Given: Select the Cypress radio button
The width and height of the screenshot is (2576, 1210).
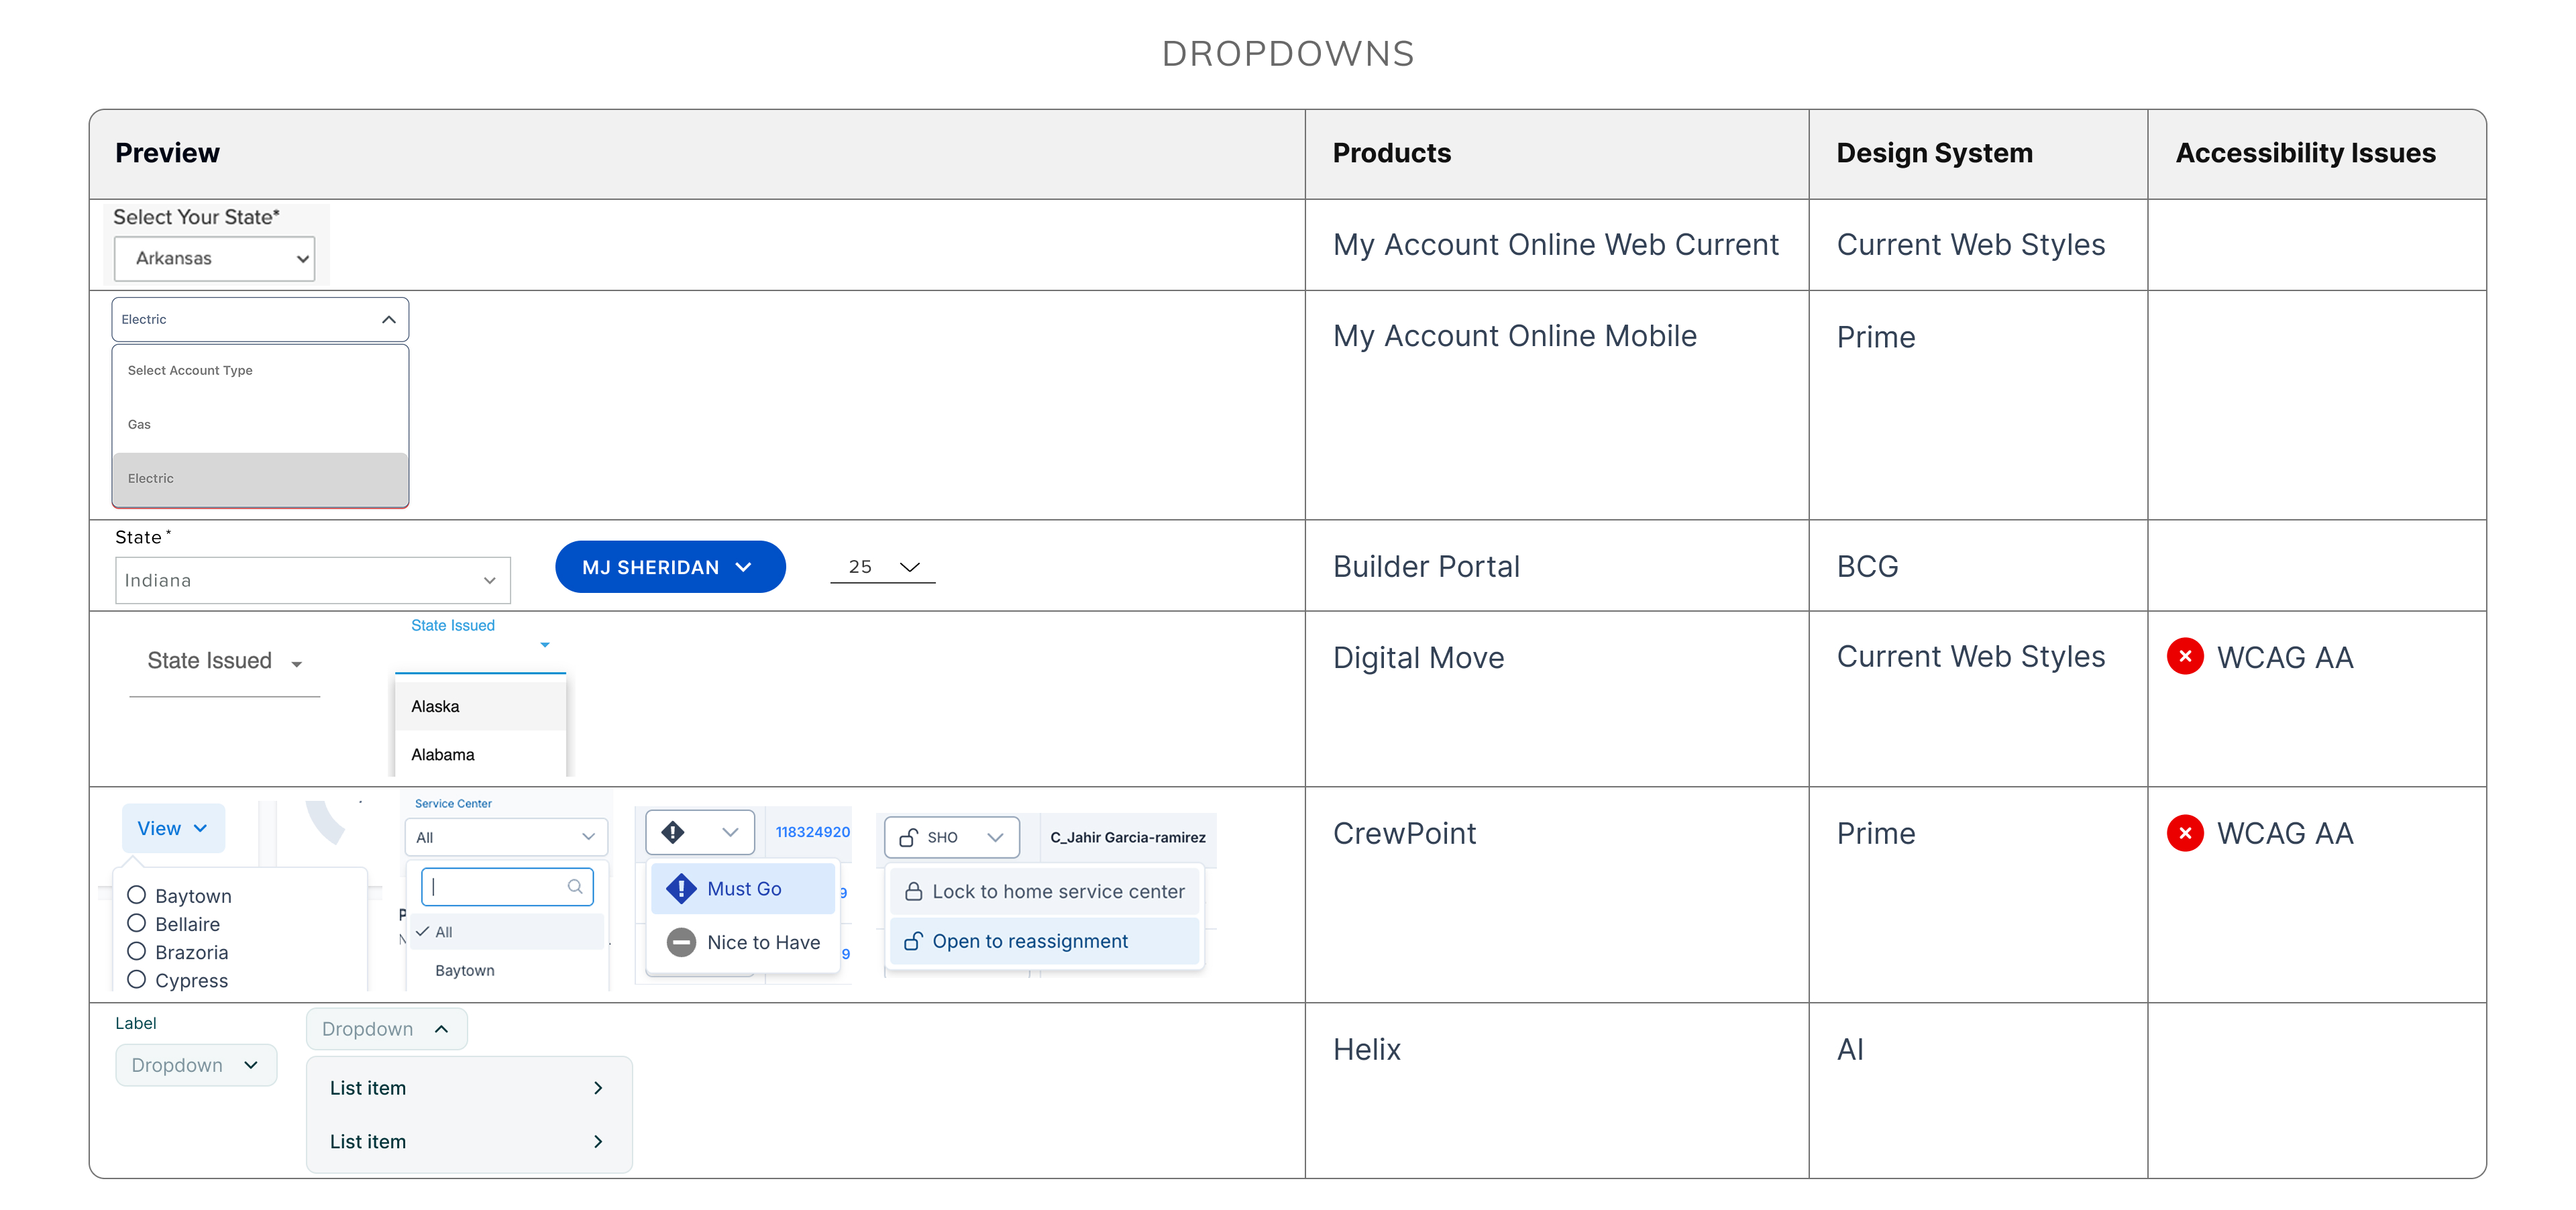Looking at the screenshot, I should 137,979.
